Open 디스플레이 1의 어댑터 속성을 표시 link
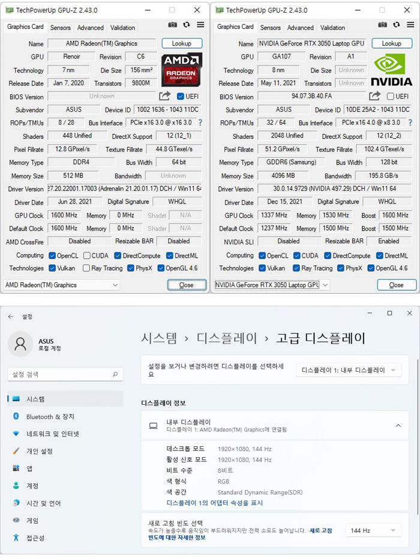The image size is (420, 558). [215, 503]
